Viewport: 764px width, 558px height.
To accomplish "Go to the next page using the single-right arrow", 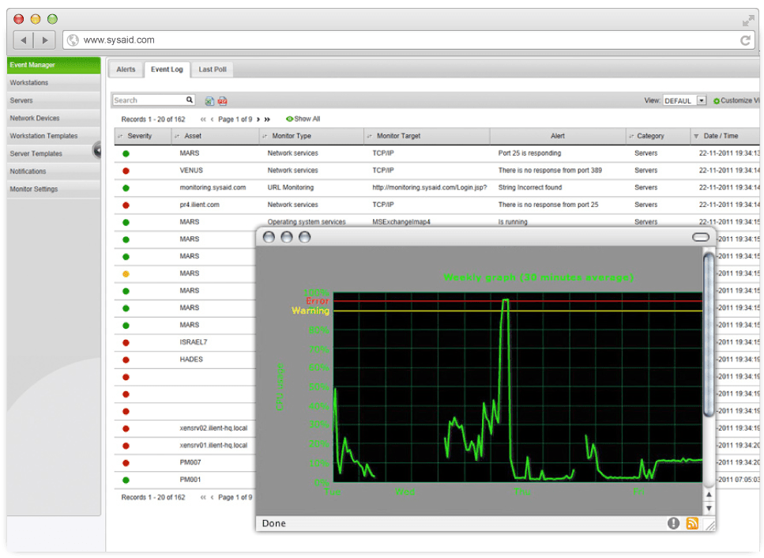I will coord(258,119).
